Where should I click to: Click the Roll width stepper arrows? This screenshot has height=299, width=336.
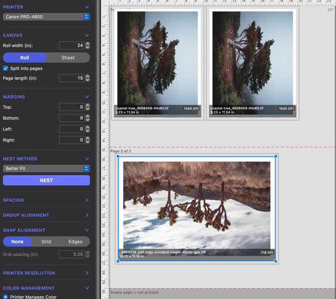pos(87,45)
